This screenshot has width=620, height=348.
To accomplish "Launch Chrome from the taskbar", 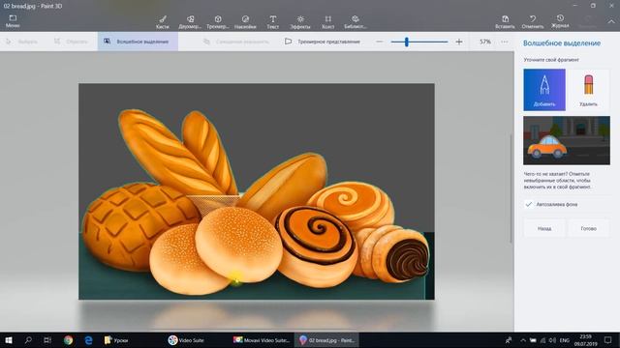I will [x=69, y=340].
